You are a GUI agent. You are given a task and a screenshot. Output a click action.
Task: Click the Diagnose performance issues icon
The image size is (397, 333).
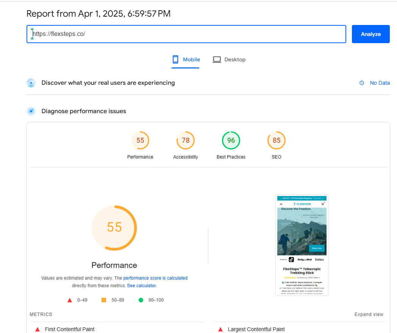pyautogui.click(x=31, y=111)
